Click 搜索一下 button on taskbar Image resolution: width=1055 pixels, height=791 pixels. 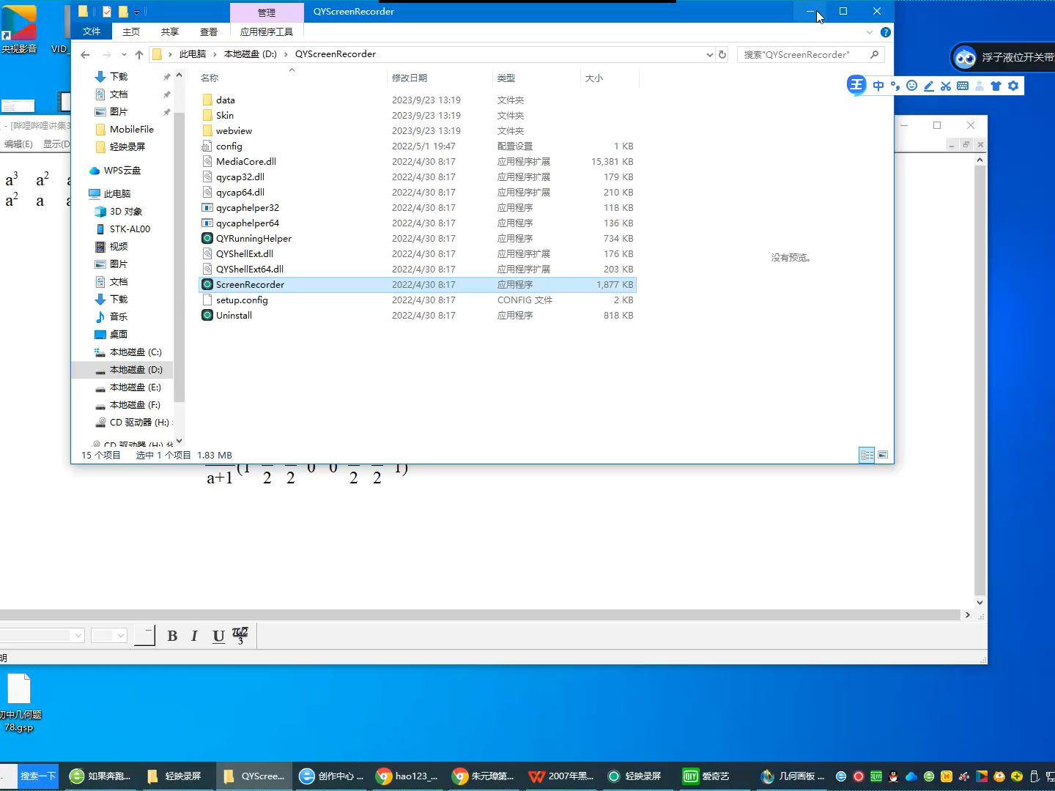tap(37, 776)
